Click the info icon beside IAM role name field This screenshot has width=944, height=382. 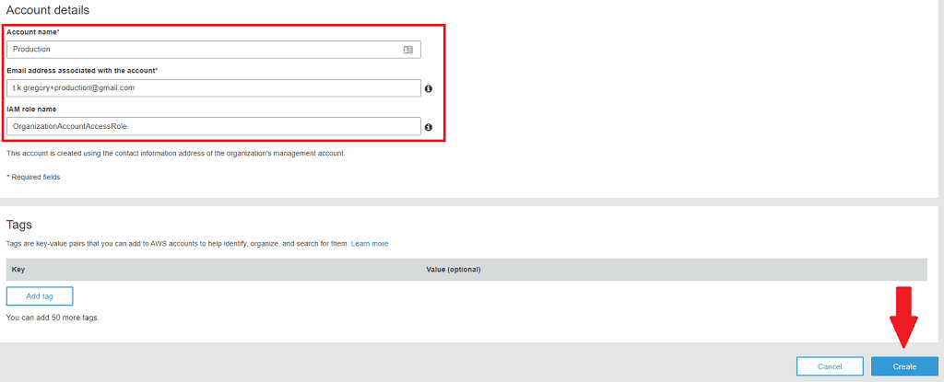[429, 128]
